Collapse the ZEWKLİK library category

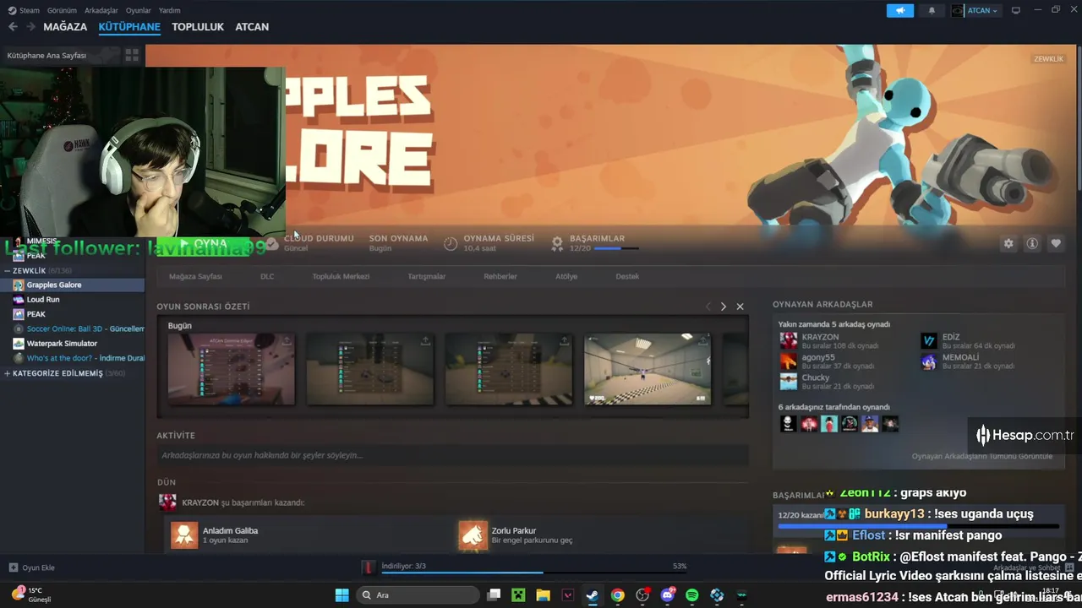(8, 270)
